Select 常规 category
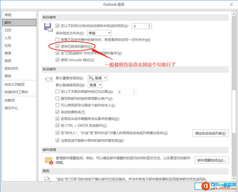238x192 pixels. click(19, 15)
